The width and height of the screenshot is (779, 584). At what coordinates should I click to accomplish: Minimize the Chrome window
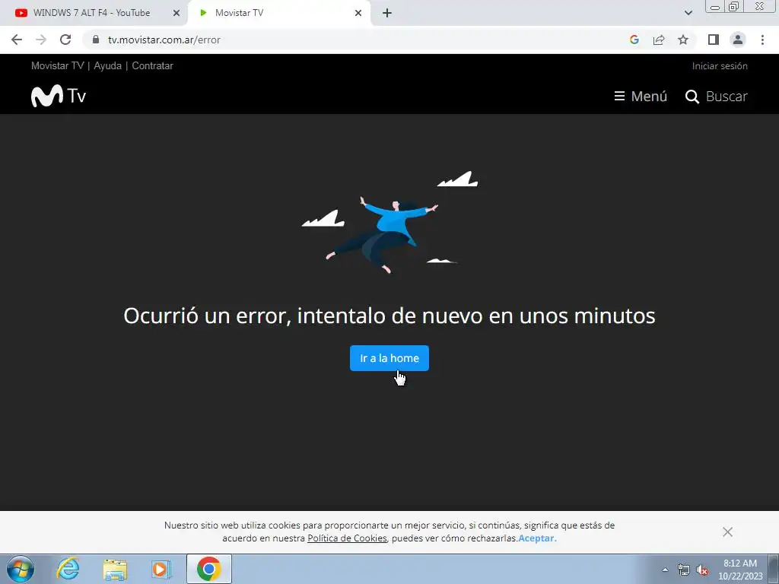(x=715, y=6)
